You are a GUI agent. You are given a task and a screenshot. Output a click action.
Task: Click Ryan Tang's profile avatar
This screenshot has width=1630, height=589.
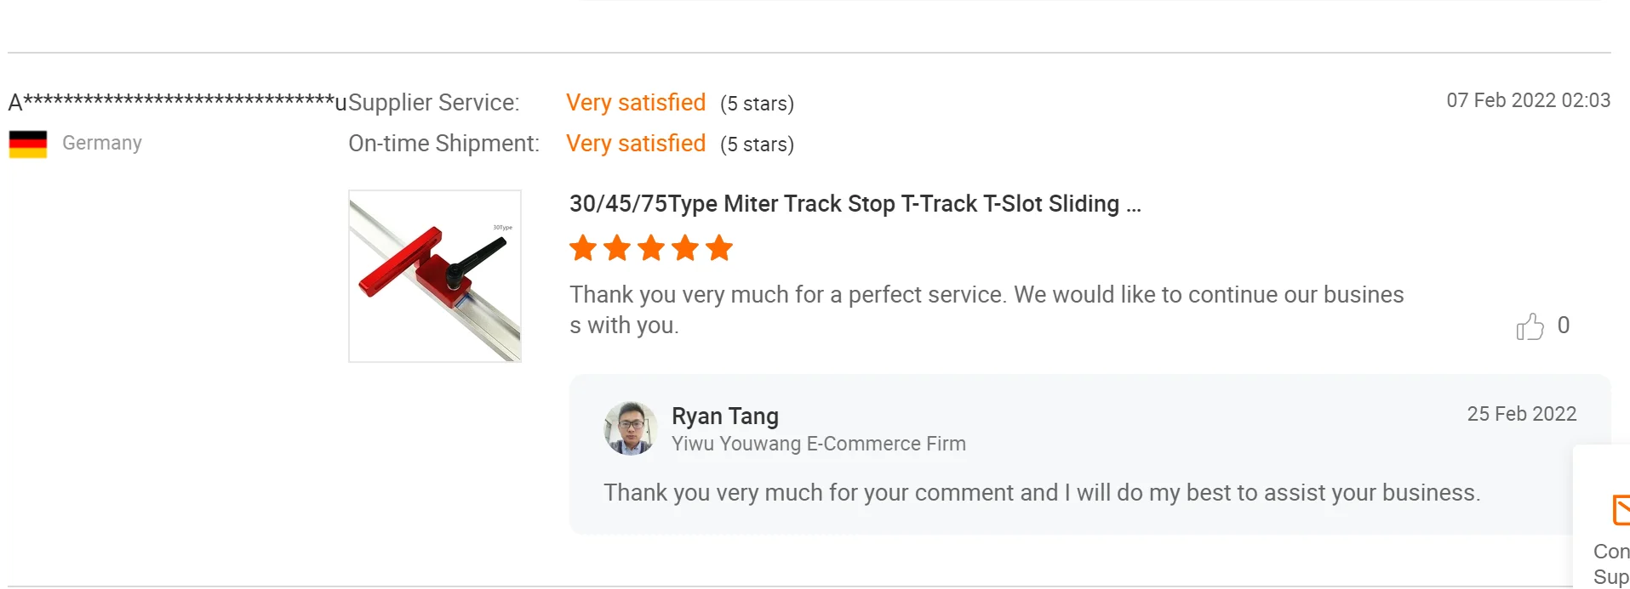coord(630,428)
